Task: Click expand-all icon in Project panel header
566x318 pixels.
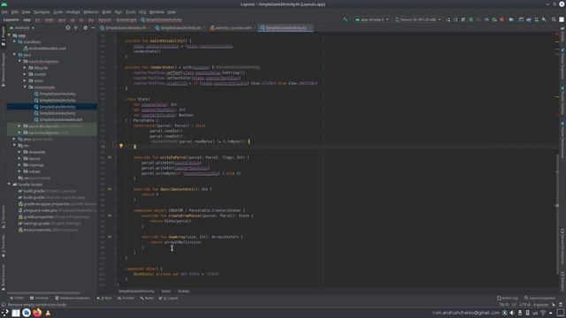Action: coord(76,27)
